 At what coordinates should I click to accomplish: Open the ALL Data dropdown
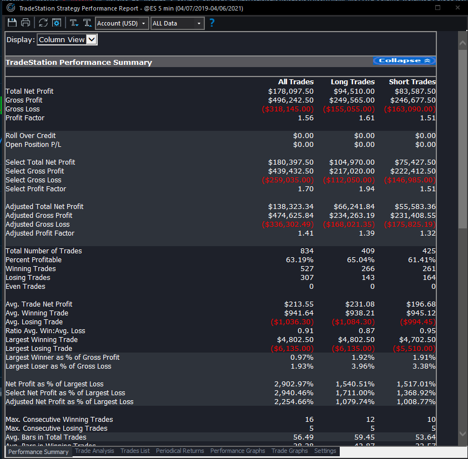pos(177,23)
